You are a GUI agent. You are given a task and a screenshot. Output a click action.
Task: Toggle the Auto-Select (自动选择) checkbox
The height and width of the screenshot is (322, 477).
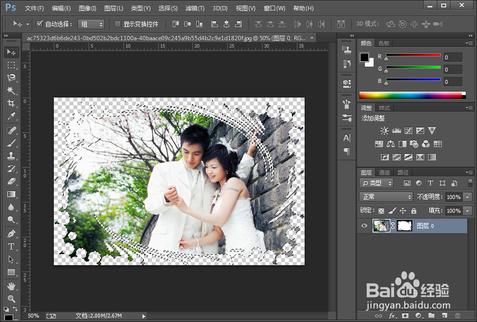coord(39,24)
